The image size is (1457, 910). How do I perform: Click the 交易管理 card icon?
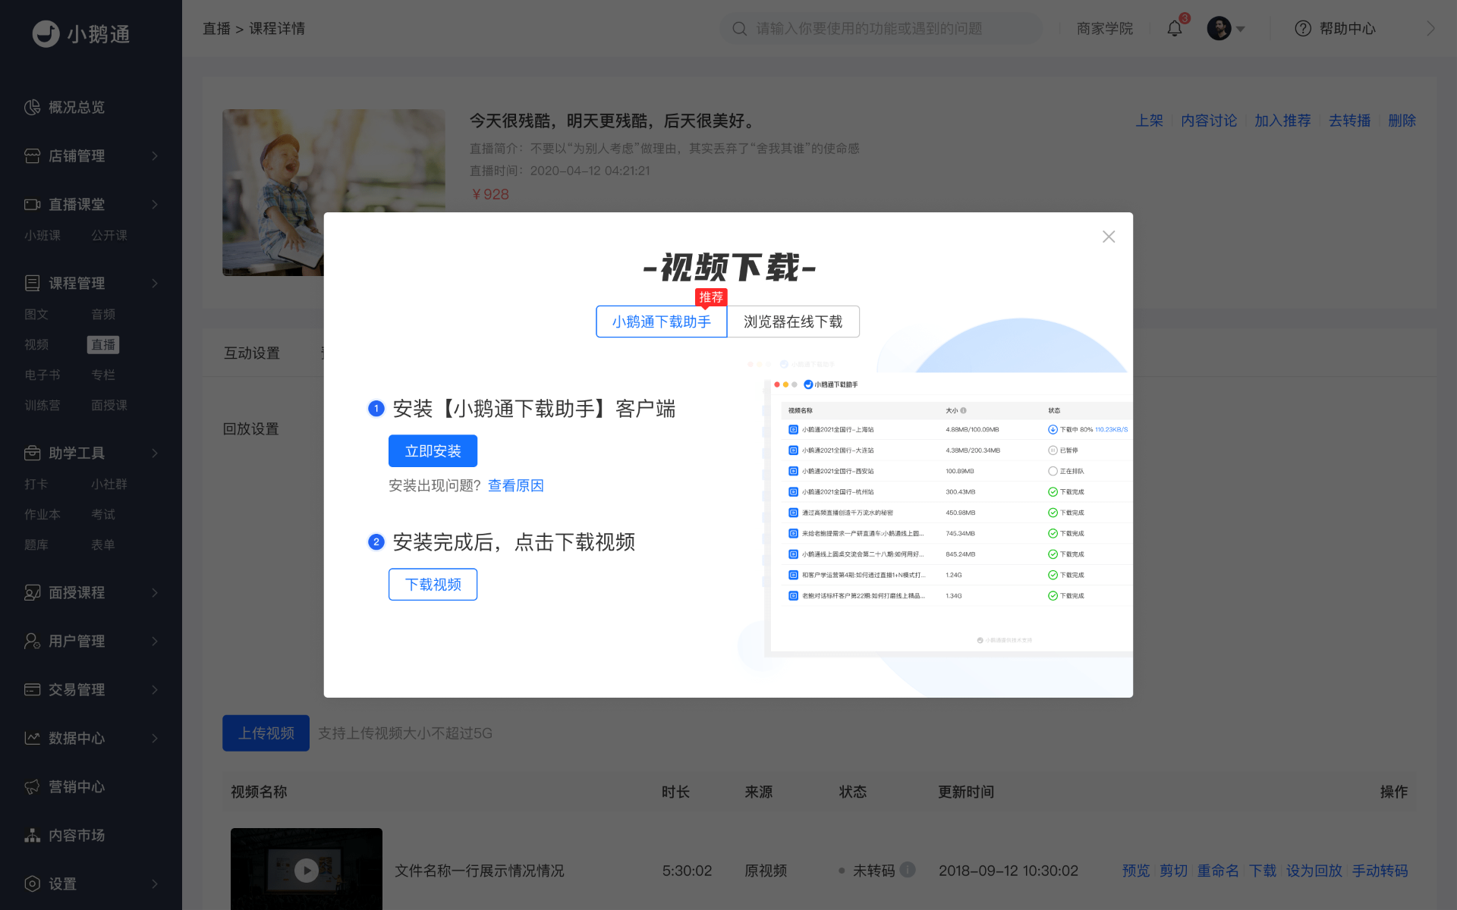click(32, 689)
